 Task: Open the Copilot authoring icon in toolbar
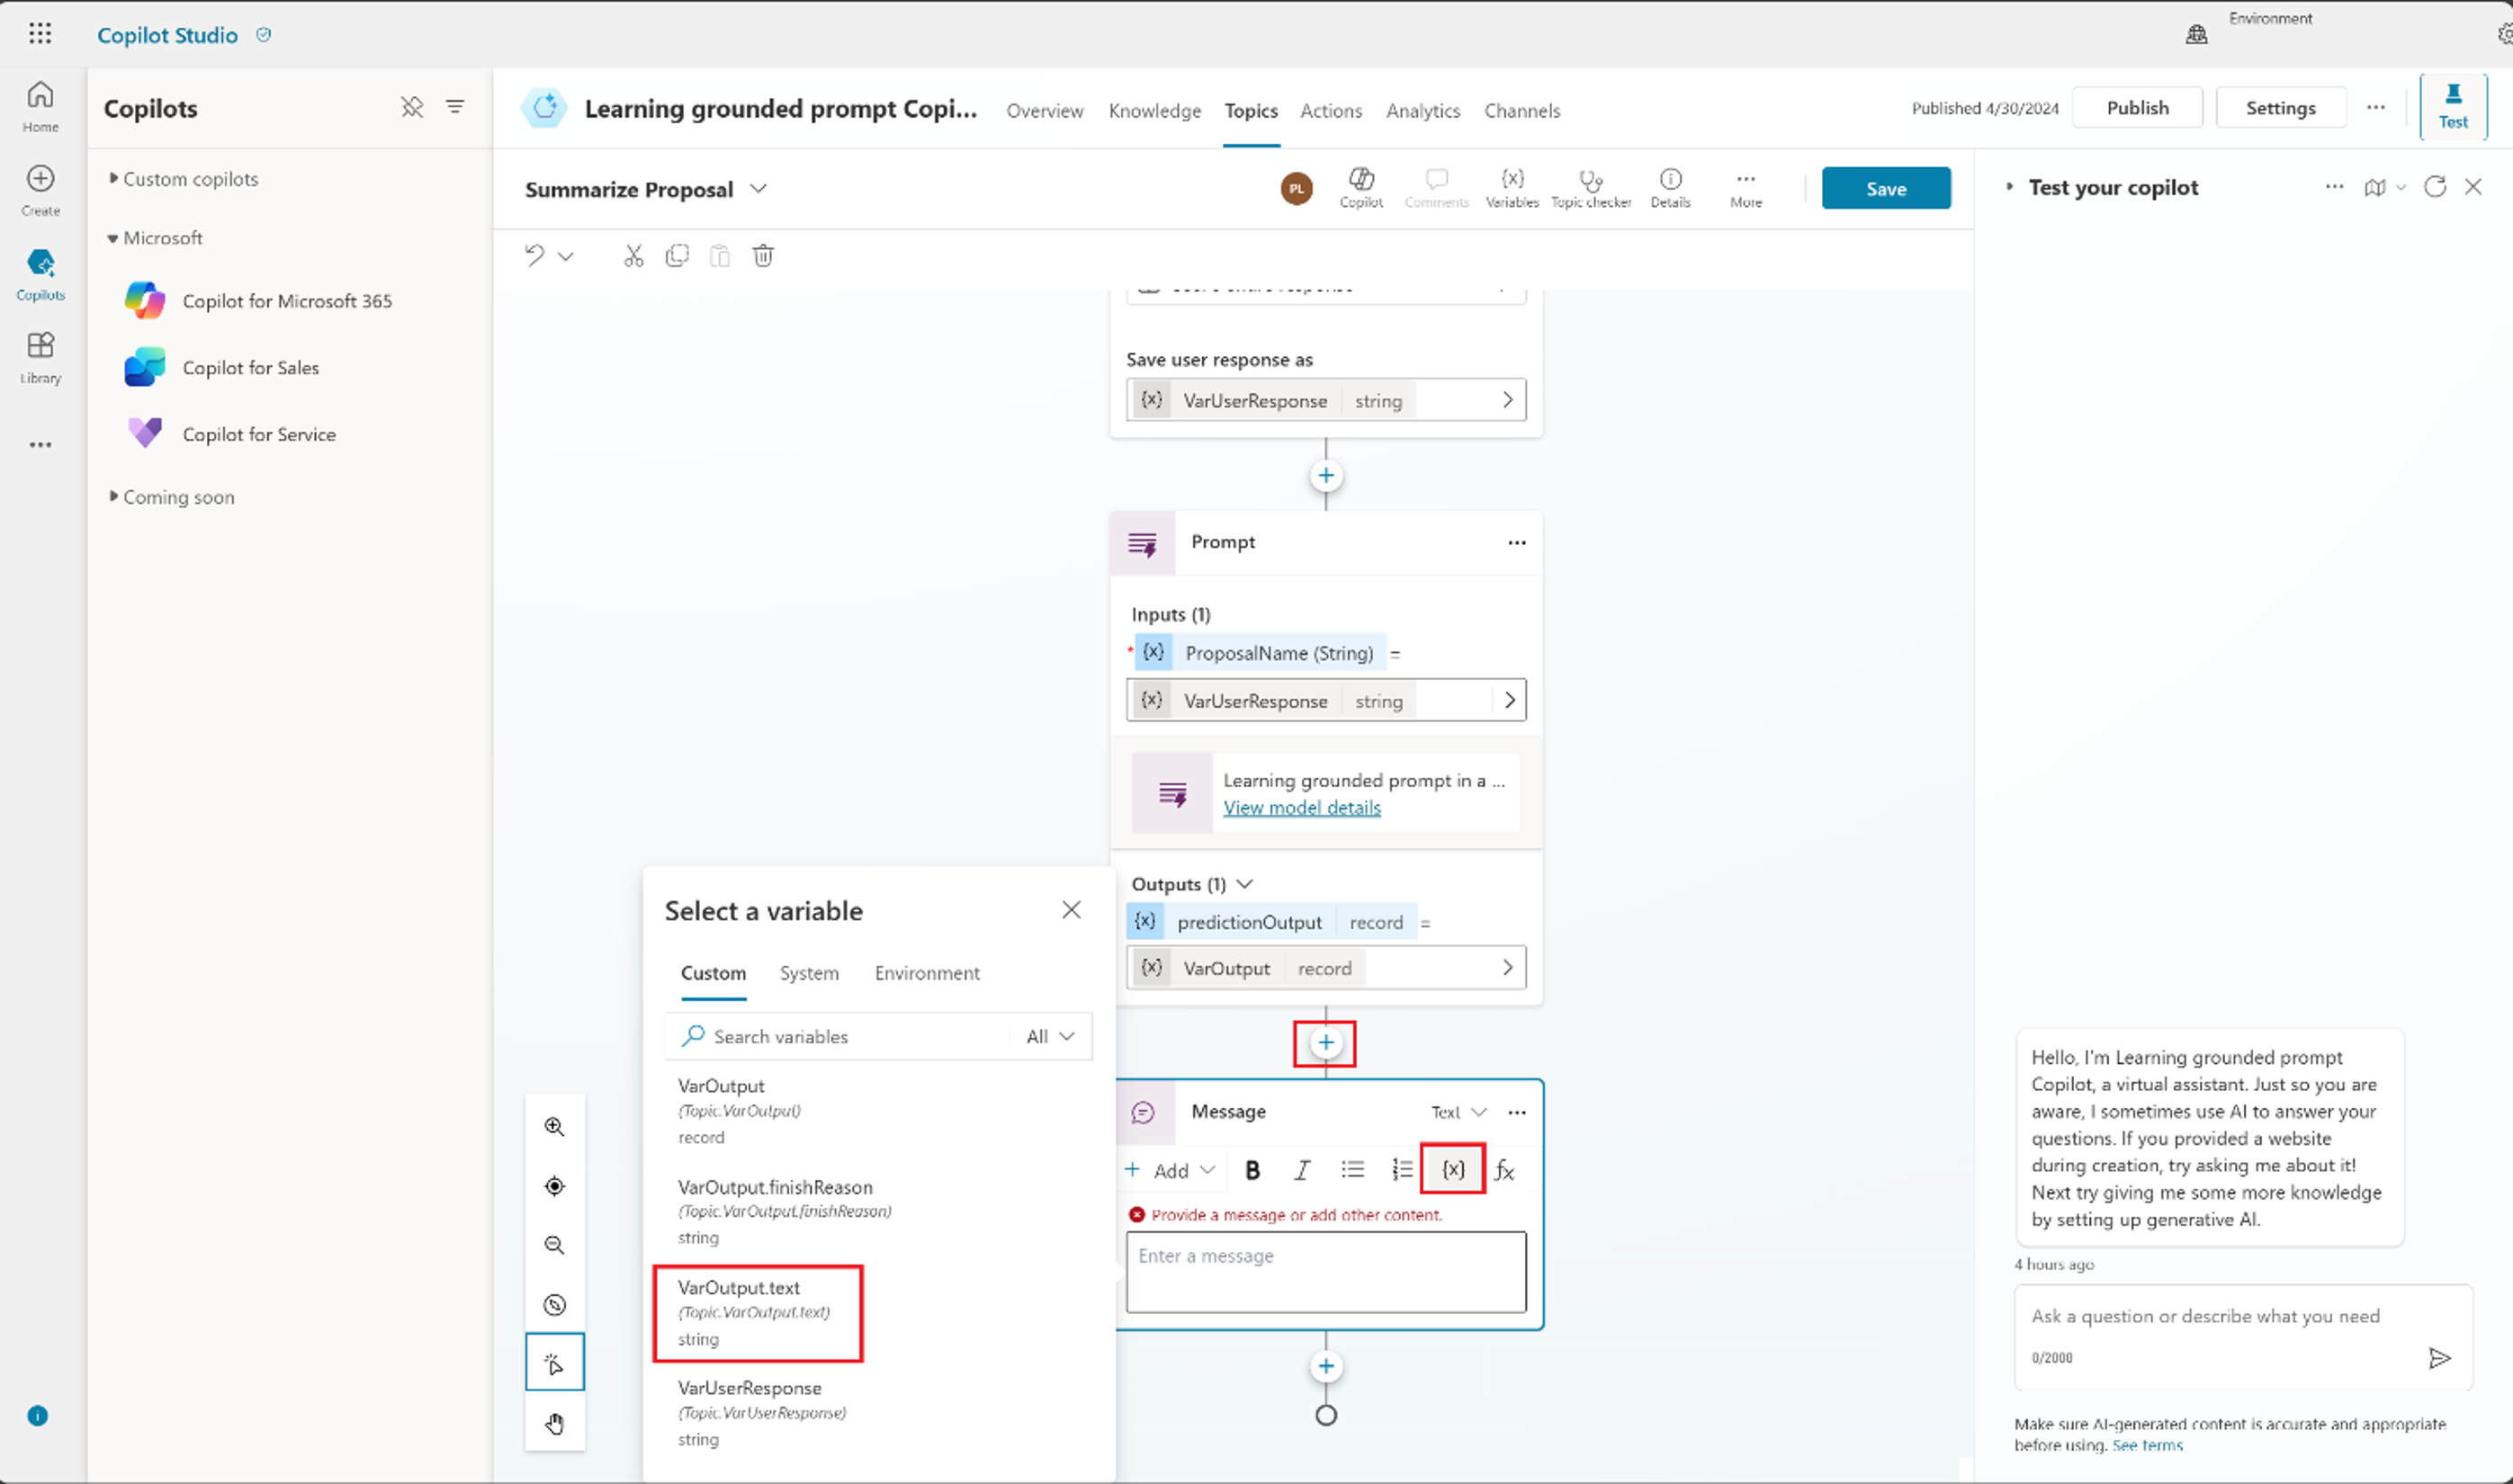1360,187
